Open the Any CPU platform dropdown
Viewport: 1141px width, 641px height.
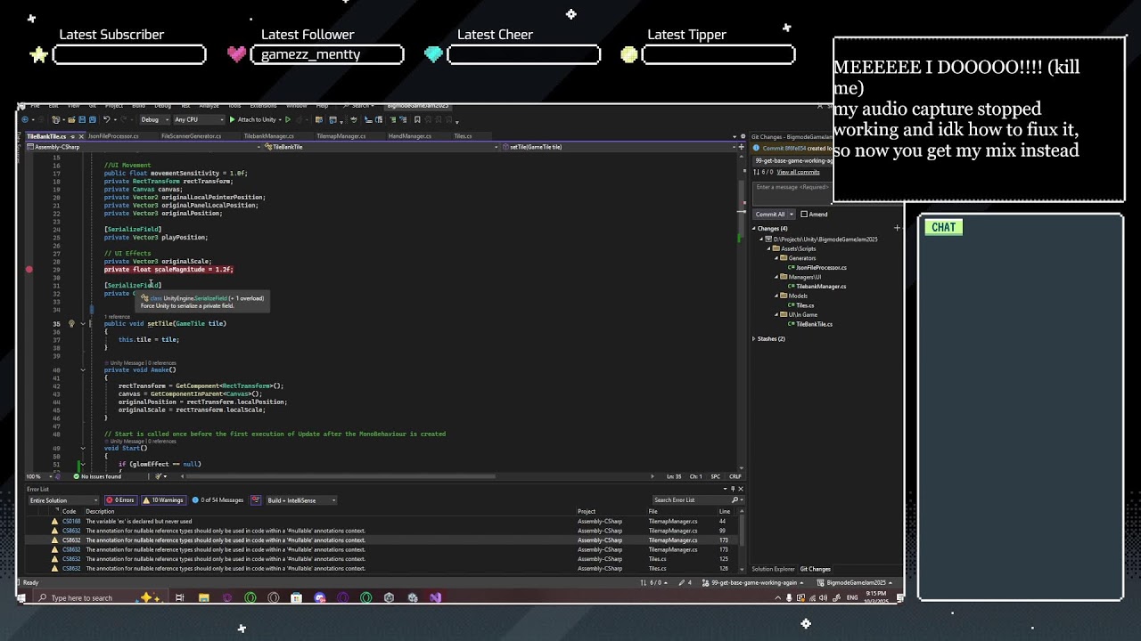(x=199, y=119)
